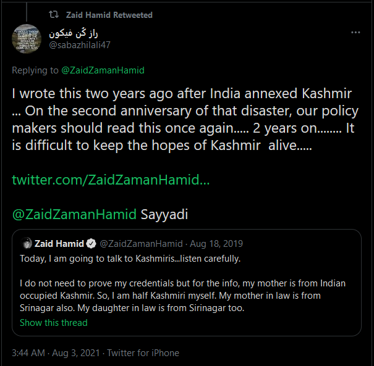Expand "Show this thread" in quoted tweet
Image resolution: width=374 pixels, height=366 pixels.
point(54,323)
